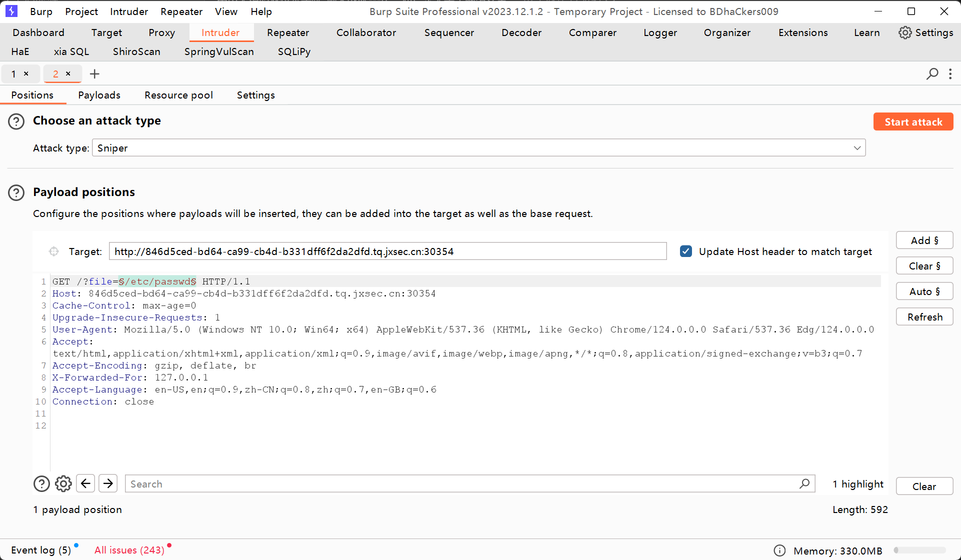Open the Event log (5)
This screenshot has height=560, width=961.
(41, 550)
